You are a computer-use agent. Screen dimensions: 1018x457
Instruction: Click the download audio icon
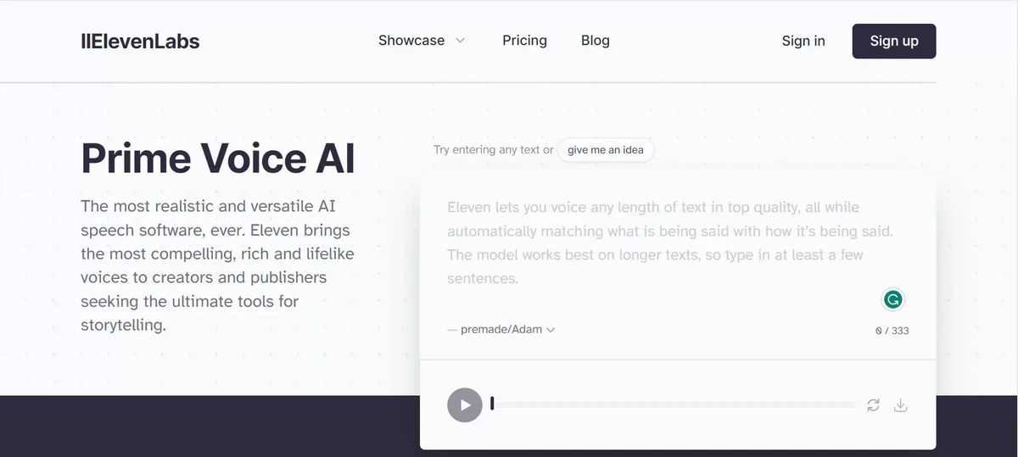pyautogui.click(x=901, y=405)
